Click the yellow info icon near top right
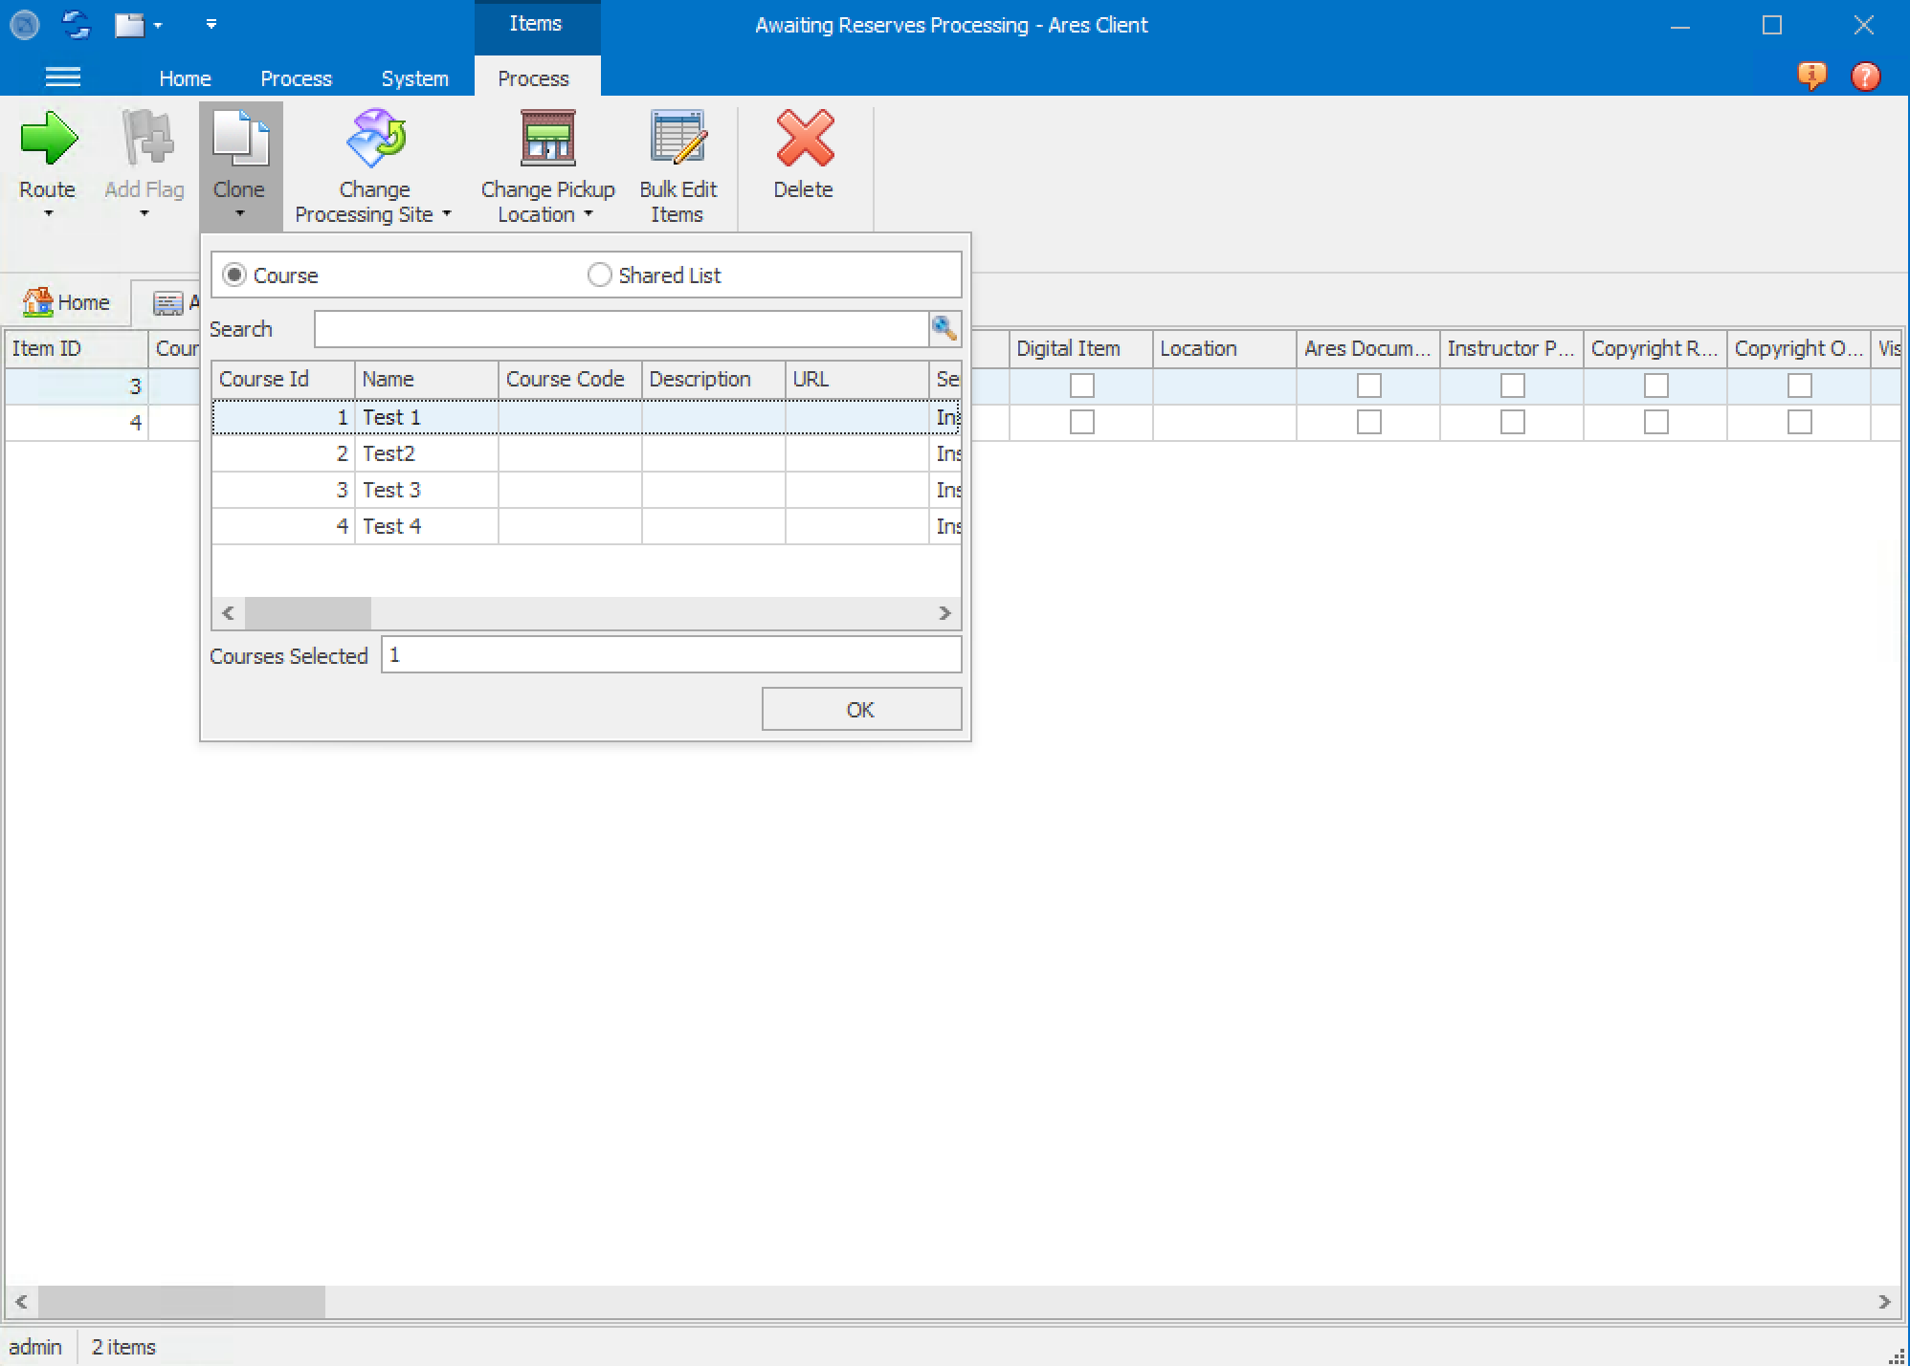1910x1366 pixels. pyautogui.click(x=1813, y=77)
